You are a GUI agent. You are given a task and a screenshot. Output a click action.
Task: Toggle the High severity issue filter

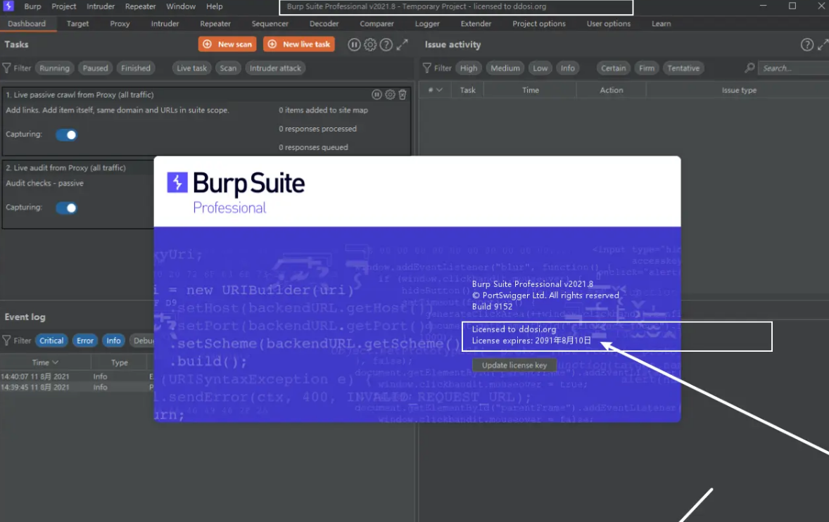[469, 68]
